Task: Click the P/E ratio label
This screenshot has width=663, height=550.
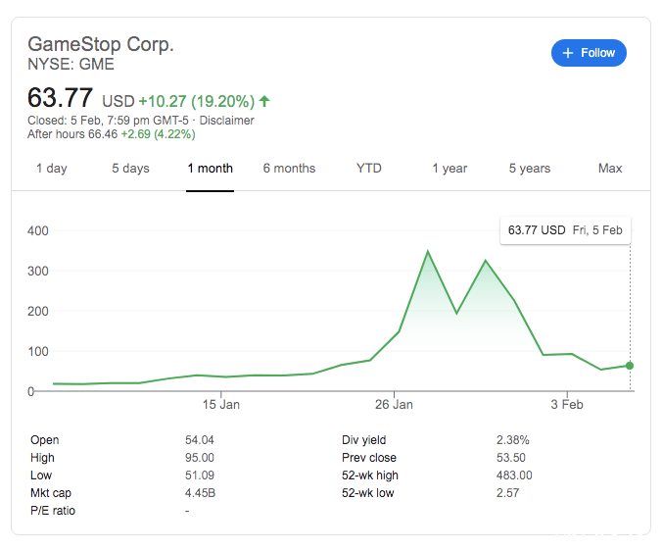Action: 53,511
